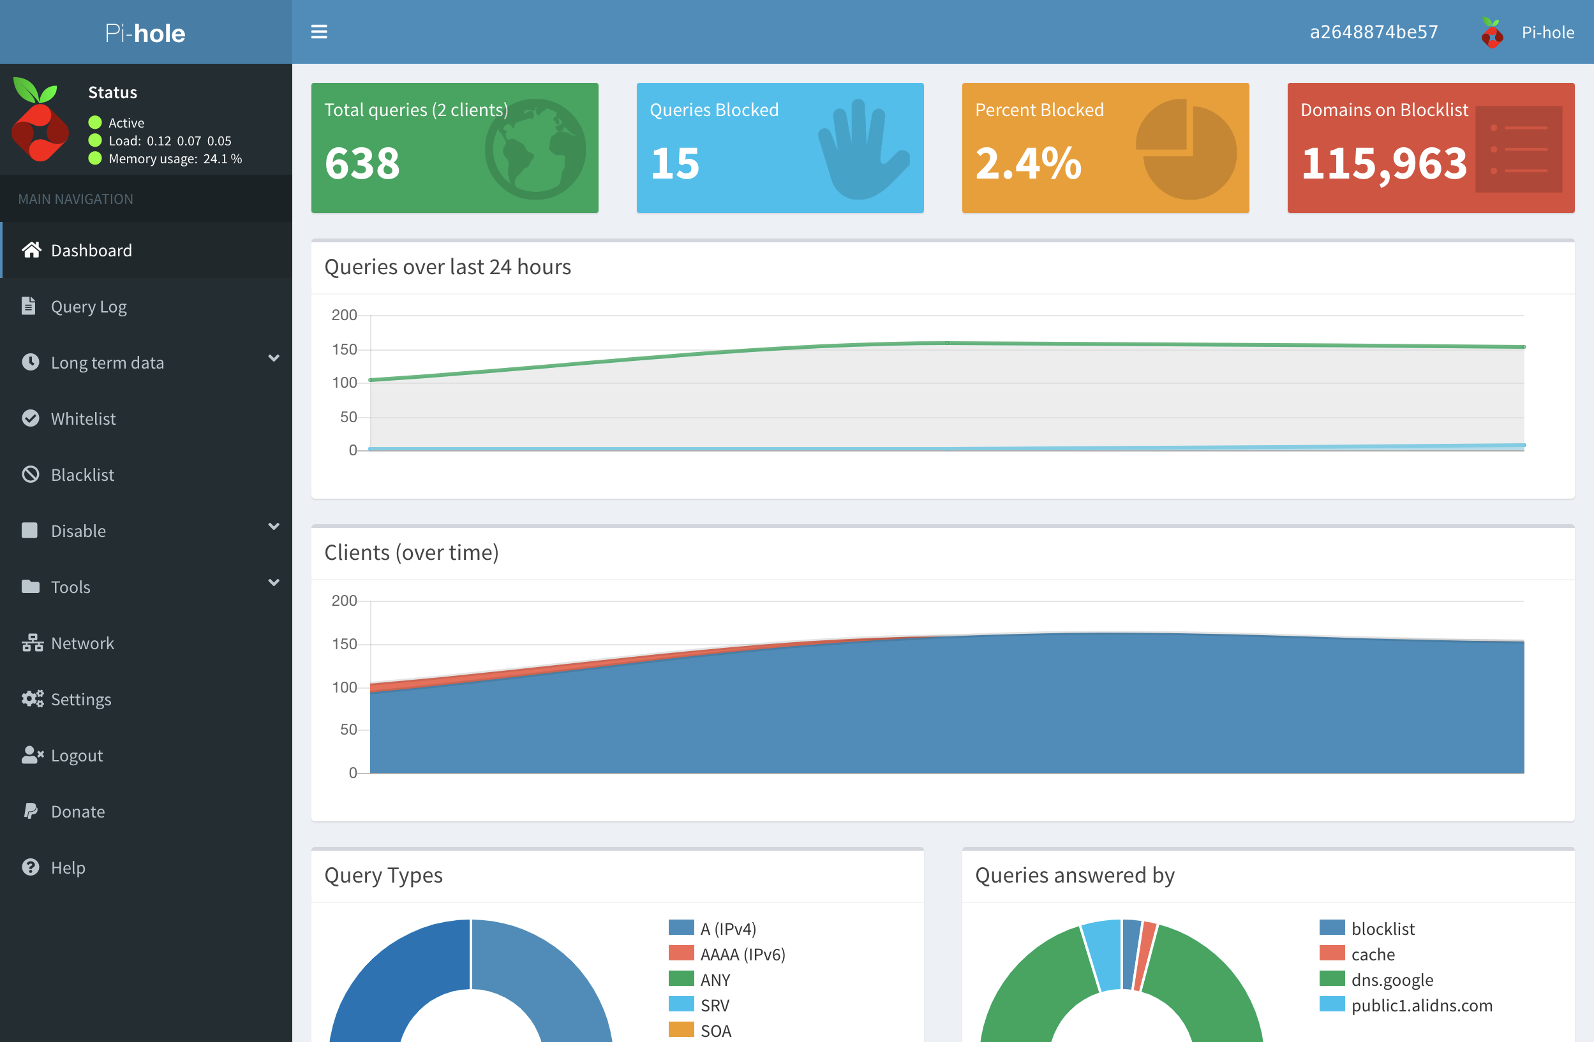1594x1042 pixels.
Task: Click the Help question mark icon
Action: point(30,867)
